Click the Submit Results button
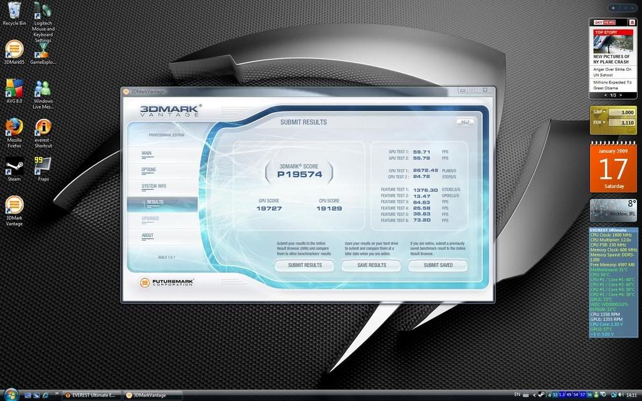 305,265
